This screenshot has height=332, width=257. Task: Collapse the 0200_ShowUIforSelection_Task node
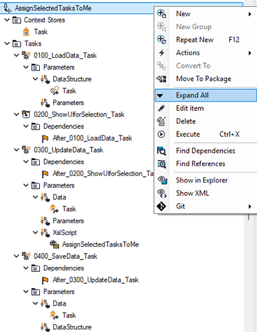17,114
